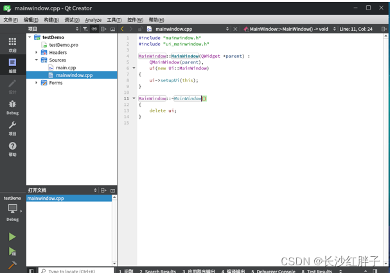Select main.cpp in Sources

coord(66,67)
